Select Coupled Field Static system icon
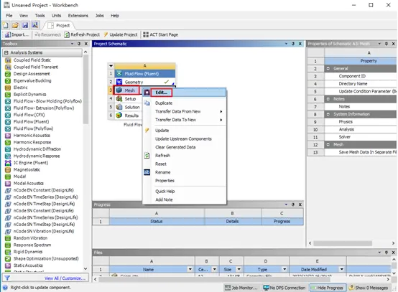This screenshot has height=292, width=398. (8, 60)
